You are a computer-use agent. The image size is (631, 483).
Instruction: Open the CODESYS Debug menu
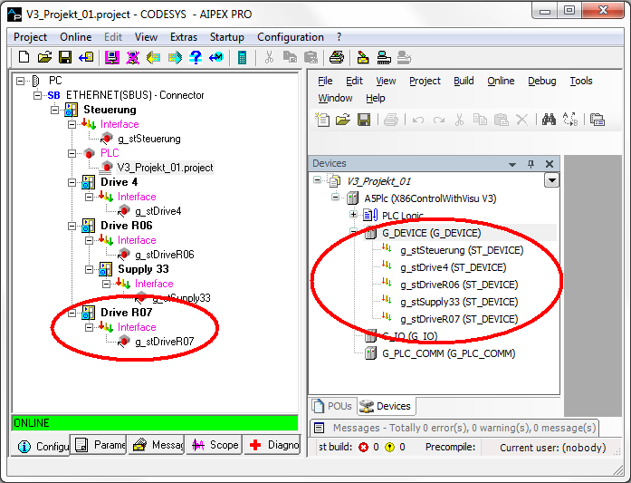[x=542, y=81]
